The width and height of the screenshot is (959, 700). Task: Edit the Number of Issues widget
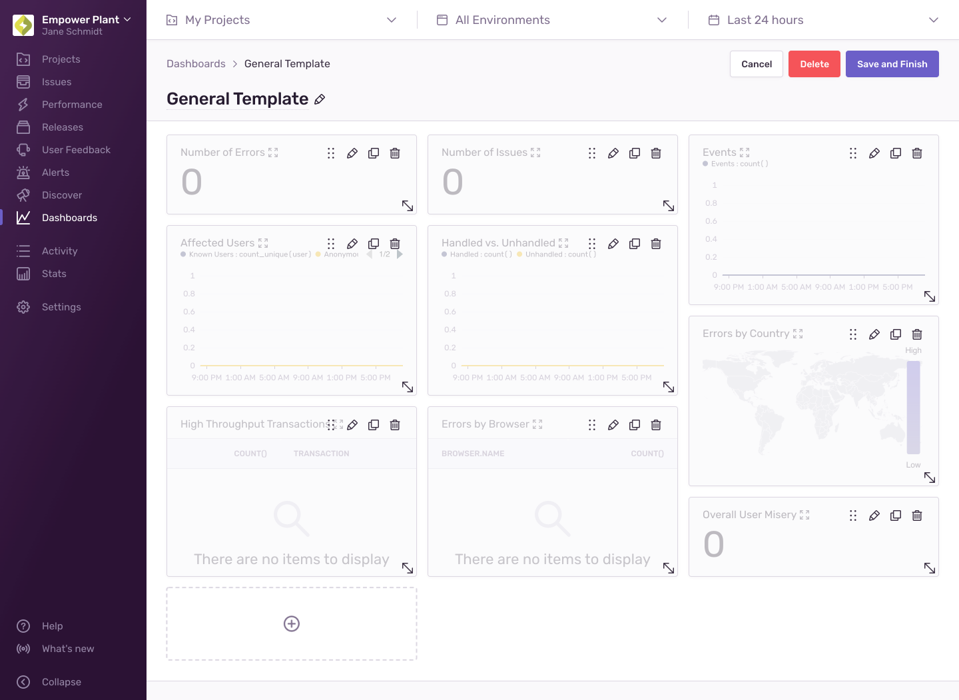coord(613,153)
